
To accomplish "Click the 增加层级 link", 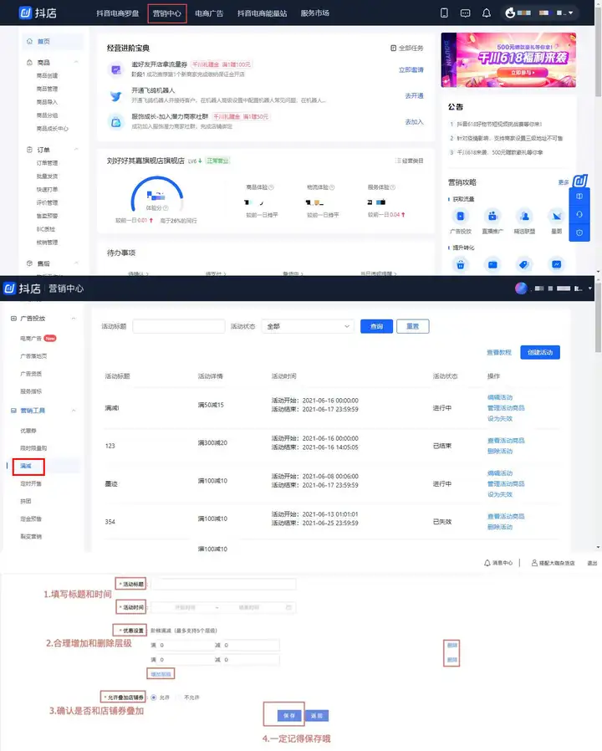I will (x=161, y=674).
